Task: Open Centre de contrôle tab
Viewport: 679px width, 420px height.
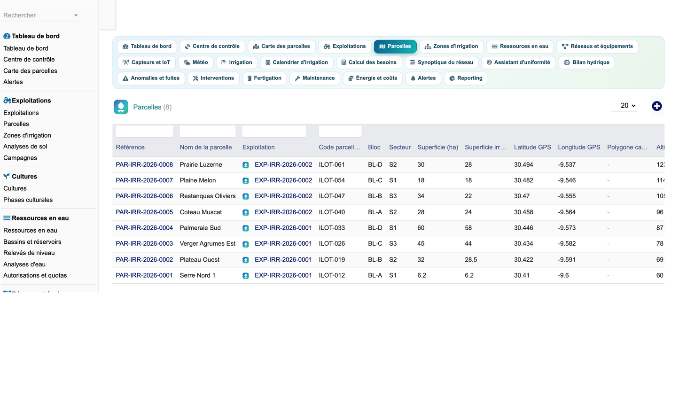Action: click(212, 47)
